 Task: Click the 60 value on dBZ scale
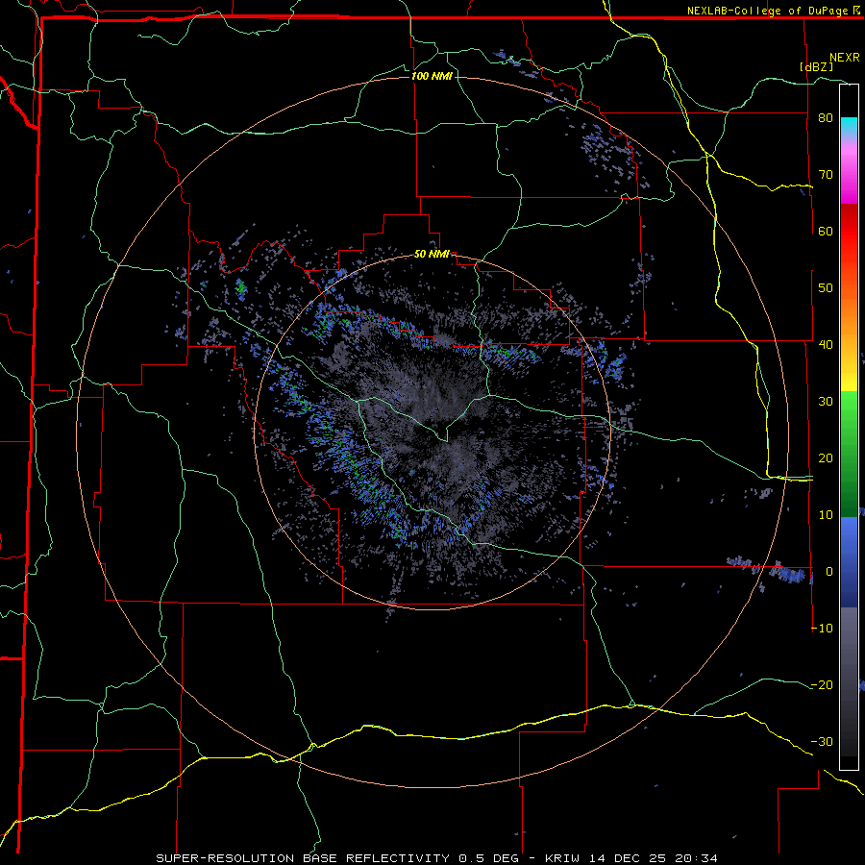click(x=826, y=232)
